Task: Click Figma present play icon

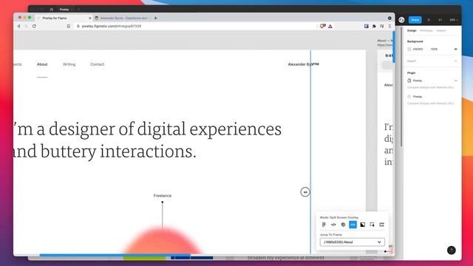Action: 429,20
